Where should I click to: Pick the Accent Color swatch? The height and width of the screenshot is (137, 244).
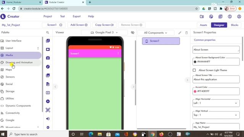coord(195,91)
